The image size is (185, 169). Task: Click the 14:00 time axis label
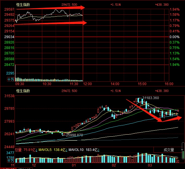115,84
